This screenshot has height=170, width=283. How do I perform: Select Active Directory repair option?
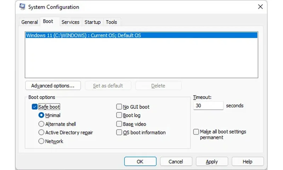pos(41,132)
